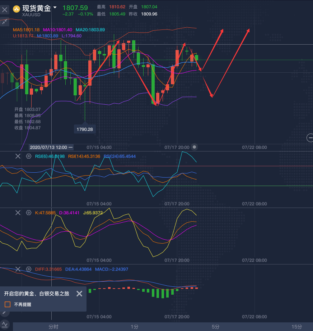Switch to the 分时 timeframe tab
313x331 pixels.
tap(53, 326)
